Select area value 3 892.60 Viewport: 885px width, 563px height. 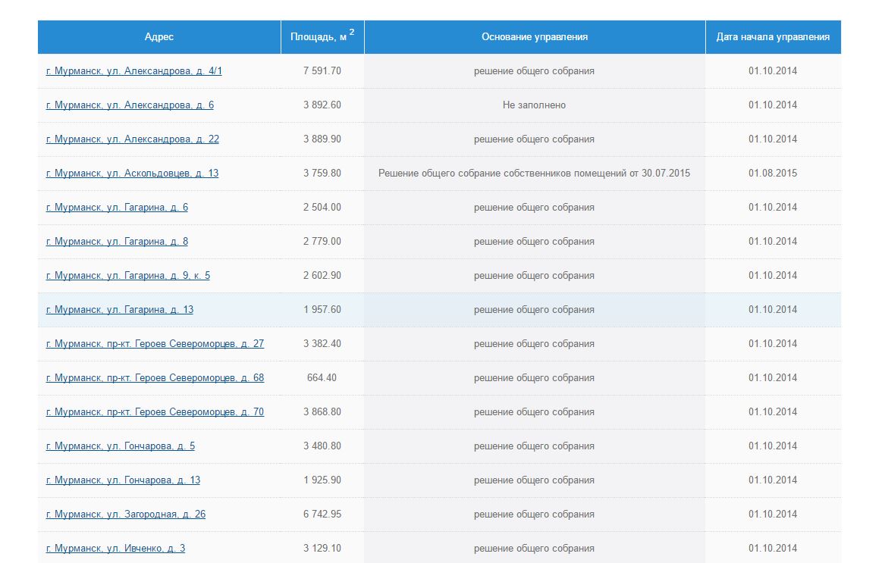pyautogui.click(x=322, y=105)
